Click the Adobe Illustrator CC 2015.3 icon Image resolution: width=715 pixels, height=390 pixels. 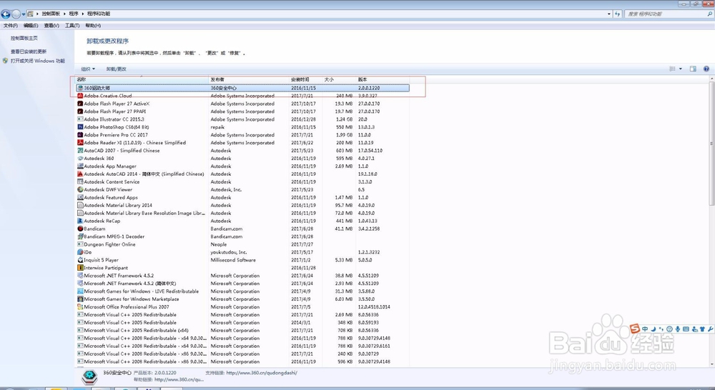tap(80, 119)
